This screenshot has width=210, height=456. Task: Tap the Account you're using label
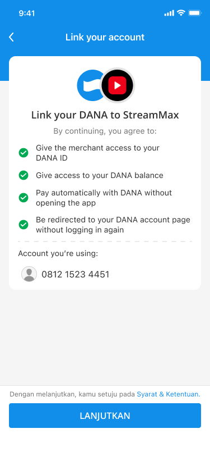[x=58, y=254]
